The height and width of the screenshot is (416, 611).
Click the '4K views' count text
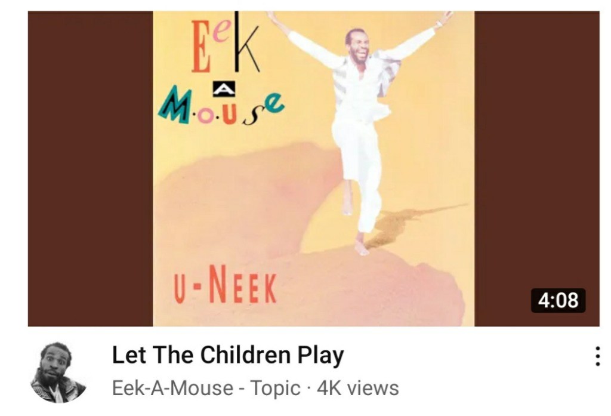pyautogui.click(x=358, y=389)
